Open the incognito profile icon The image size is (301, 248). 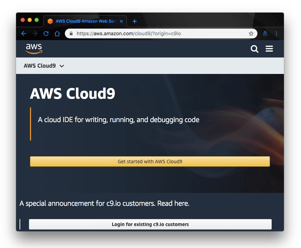(265, 33)
